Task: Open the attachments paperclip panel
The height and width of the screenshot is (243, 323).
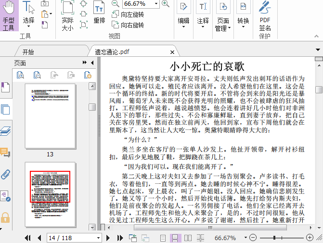Action: [x=5, y=174]
